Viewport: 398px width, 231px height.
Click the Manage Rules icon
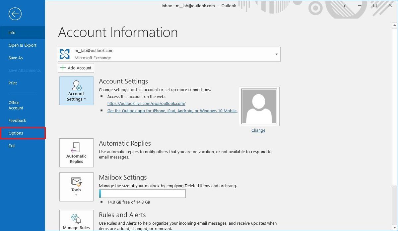pyautogui.click(x=76, y=218)
